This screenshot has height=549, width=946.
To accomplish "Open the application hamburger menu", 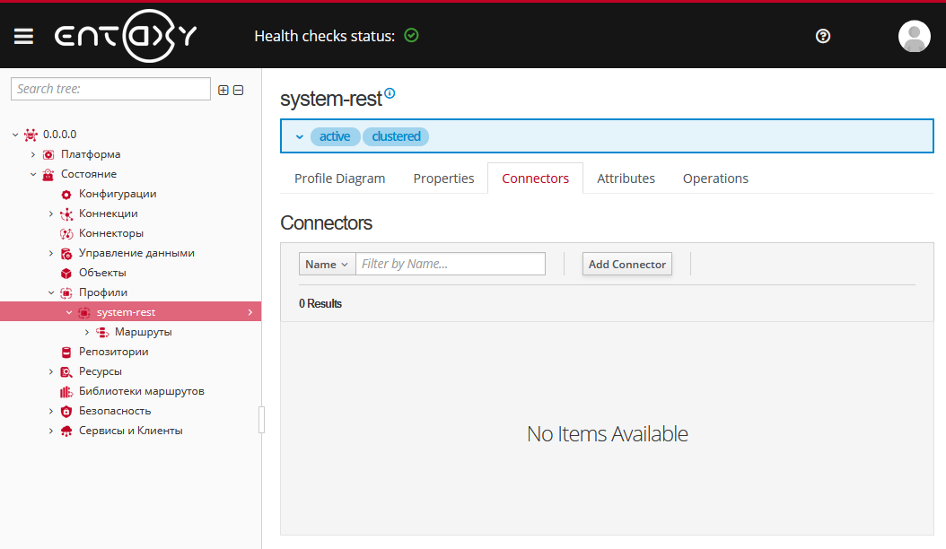I will pyautogui.click(x=23, y=36).
